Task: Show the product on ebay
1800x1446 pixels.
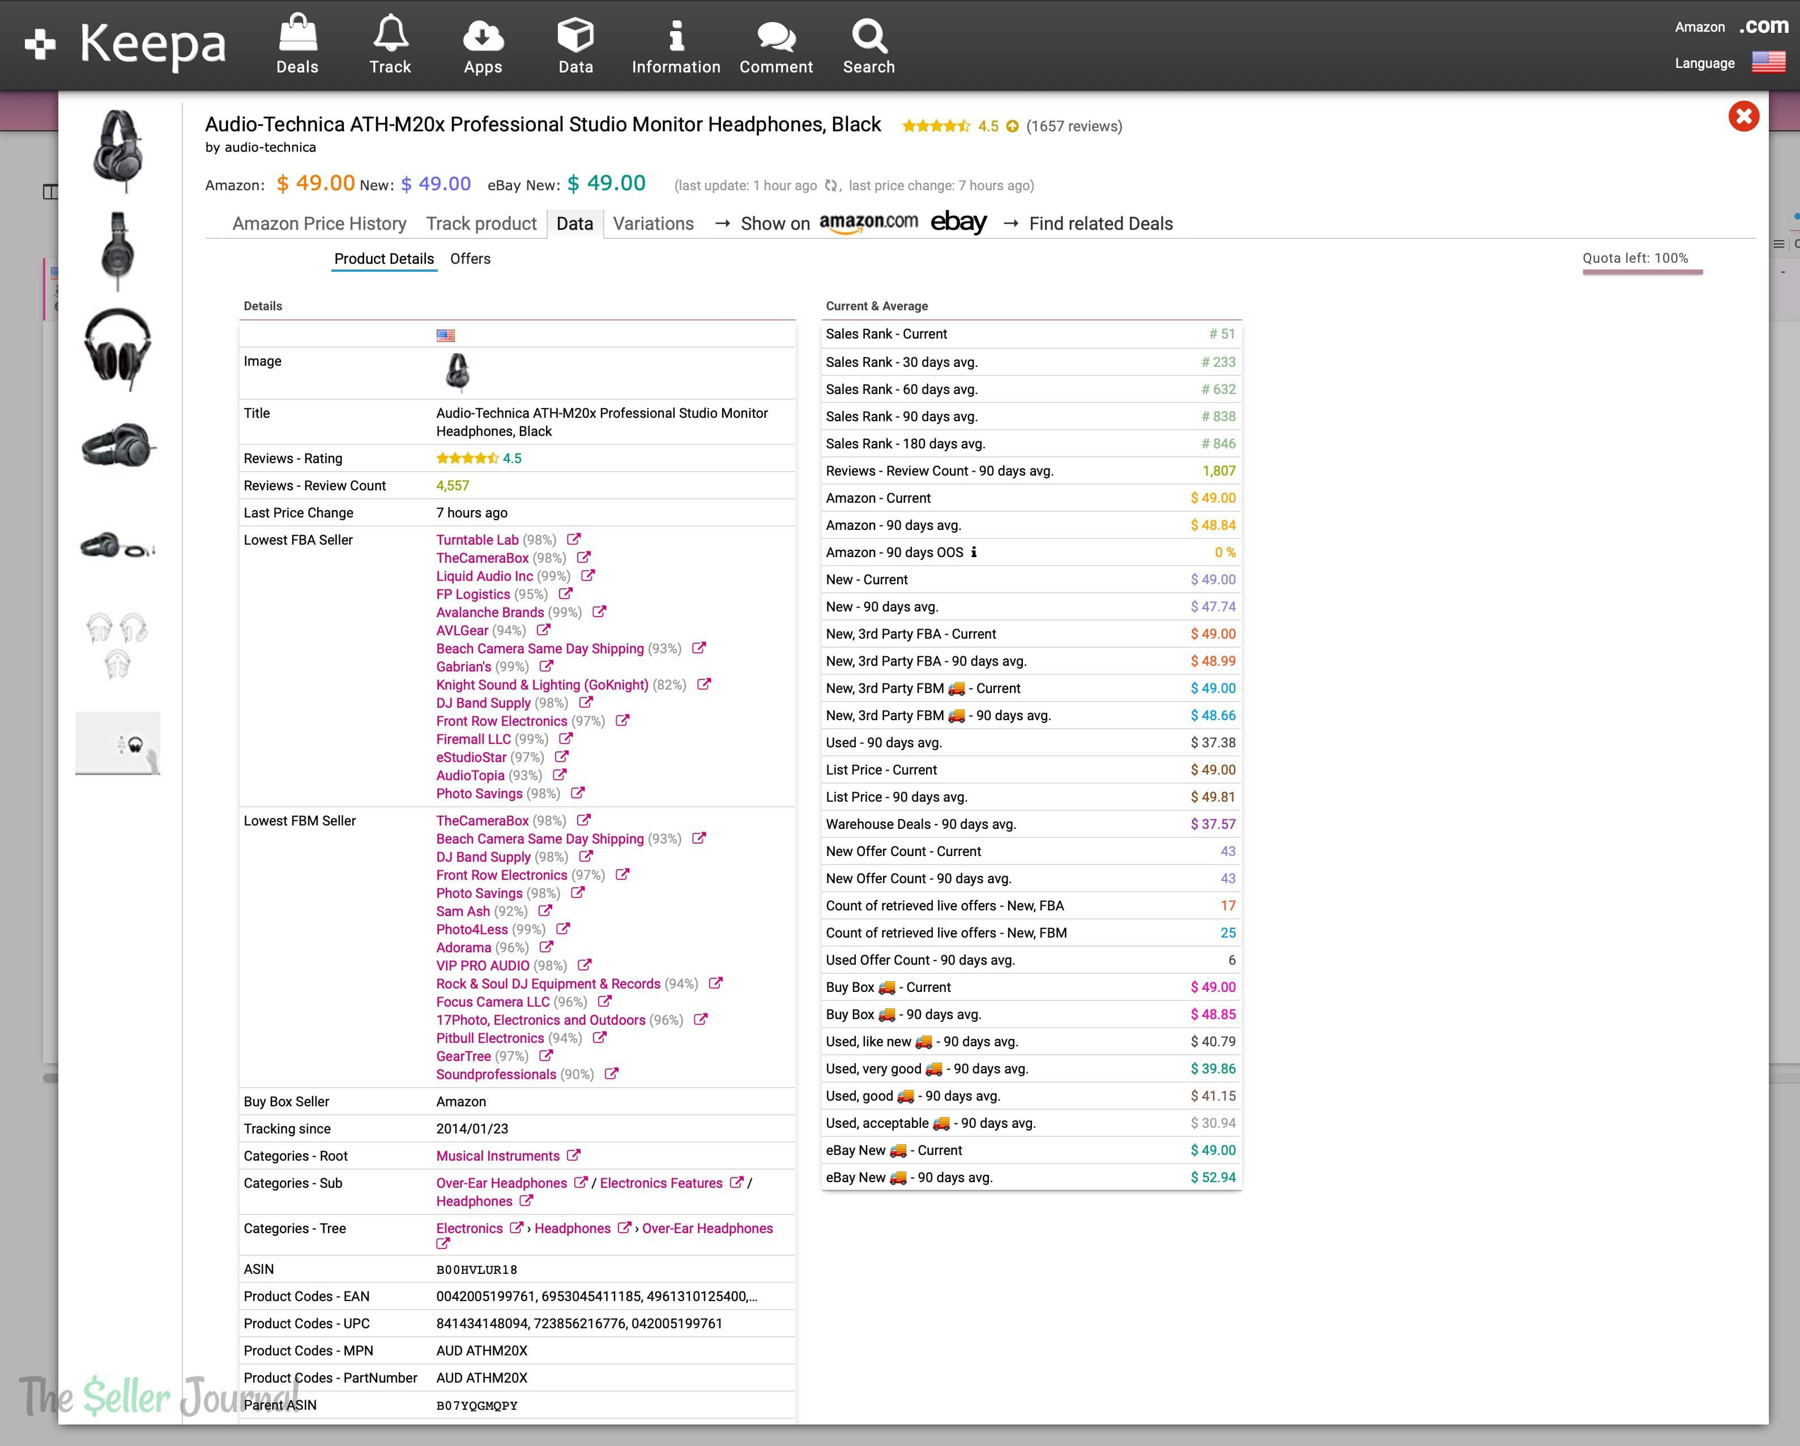Action: (958, 223)
